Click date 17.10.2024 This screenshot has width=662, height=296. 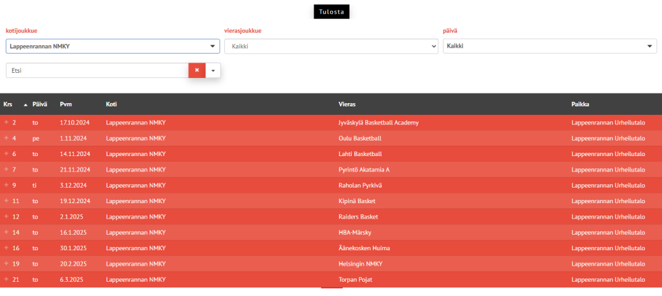[x=75, y=123]
